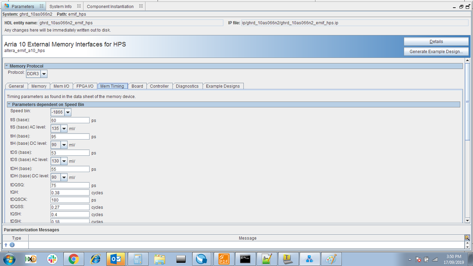This screenshot has height=266, width=473.
Task: Open Slack from the taskbar
Action: coord(52,259)
